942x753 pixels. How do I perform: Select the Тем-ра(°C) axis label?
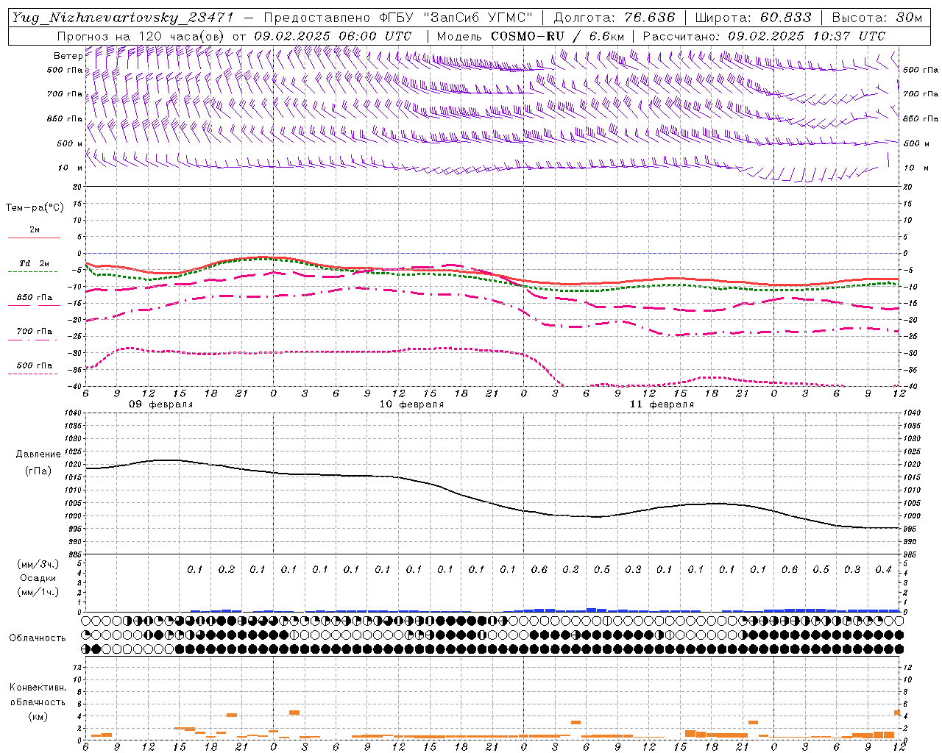tap(35, 208)
